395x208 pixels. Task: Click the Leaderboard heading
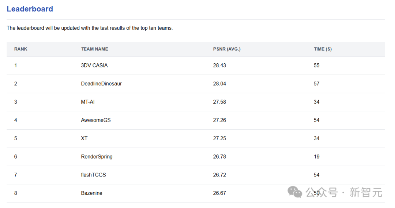pos(30,9)
